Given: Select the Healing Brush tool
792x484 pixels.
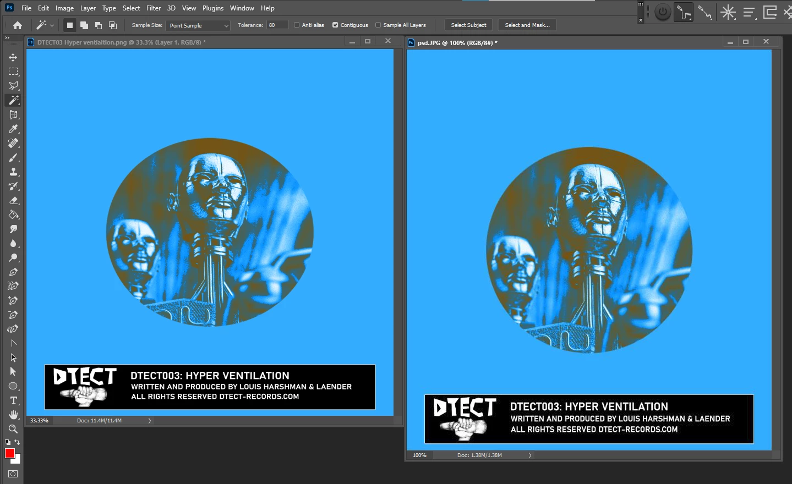Looking at the screenshot, I should point(13,143).
